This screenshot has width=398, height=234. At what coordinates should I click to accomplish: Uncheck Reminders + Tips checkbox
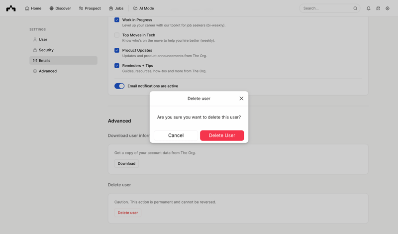click(x=117, y=66)
